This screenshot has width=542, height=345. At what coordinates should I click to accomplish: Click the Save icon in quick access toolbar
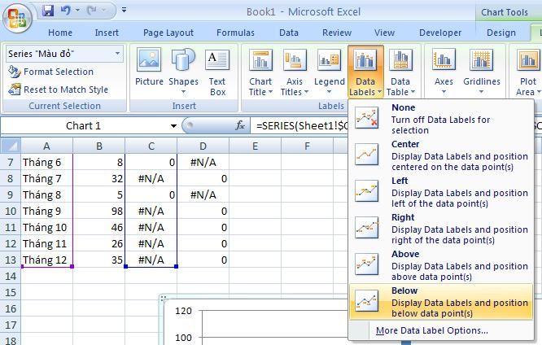(48, 11)
